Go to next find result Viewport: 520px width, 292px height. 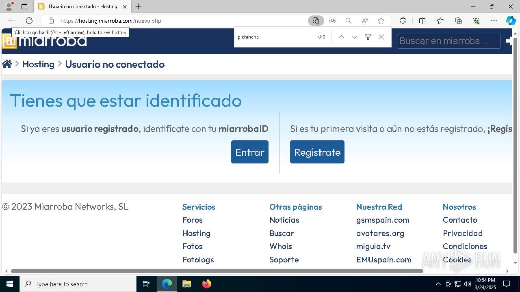[x=355, y=37]
